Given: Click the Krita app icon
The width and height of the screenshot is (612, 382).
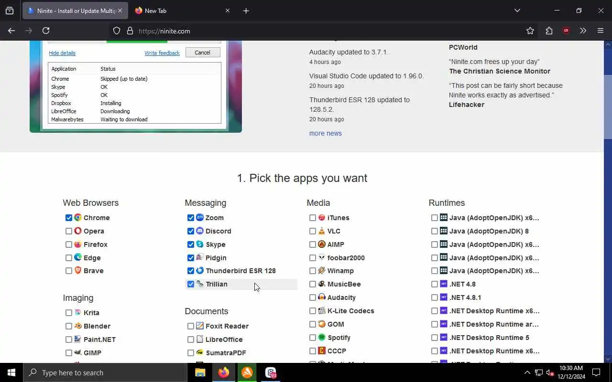Looking at the screenshot, I should 78,312.
